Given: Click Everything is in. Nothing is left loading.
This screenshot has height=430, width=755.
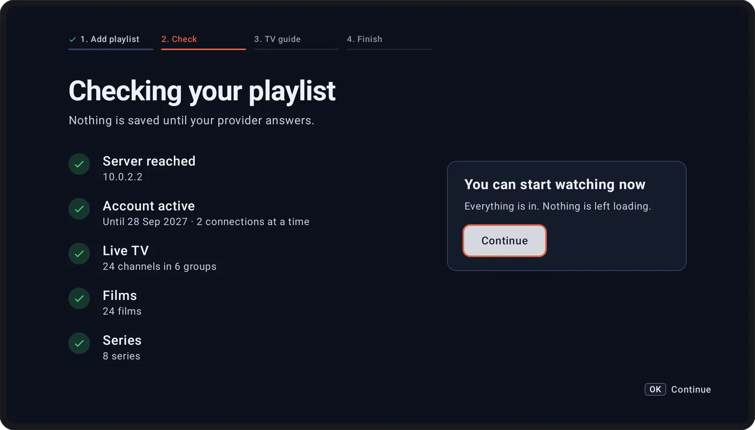Looking at the screenshot, I should coord(558,206).
